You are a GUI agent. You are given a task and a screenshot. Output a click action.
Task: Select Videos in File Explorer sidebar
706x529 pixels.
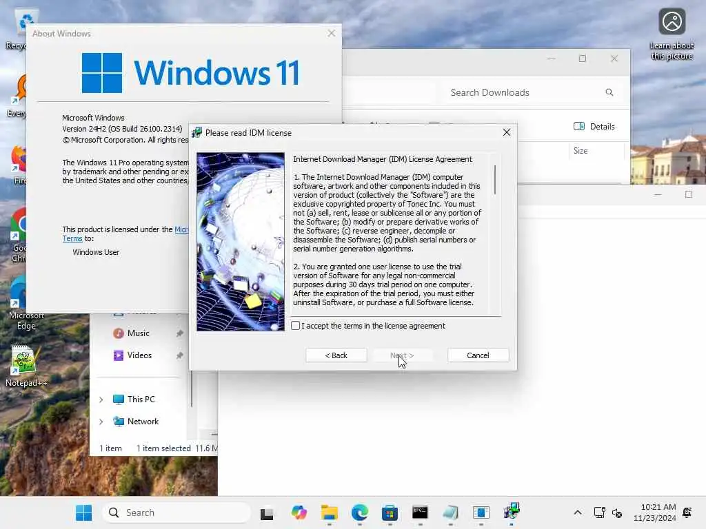point(139,355)
